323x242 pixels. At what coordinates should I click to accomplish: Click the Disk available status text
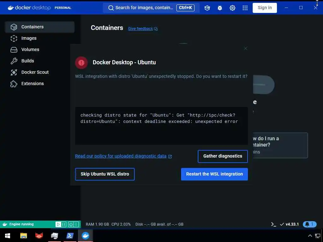[x=159, y=224]
